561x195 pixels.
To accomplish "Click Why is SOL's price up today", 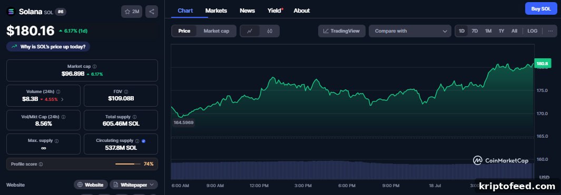I will pos(48,46).
